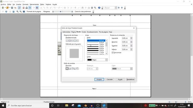Open the New document dropdown arrow
The height and width of the screenshot is (108, 193).
[5, 8]
